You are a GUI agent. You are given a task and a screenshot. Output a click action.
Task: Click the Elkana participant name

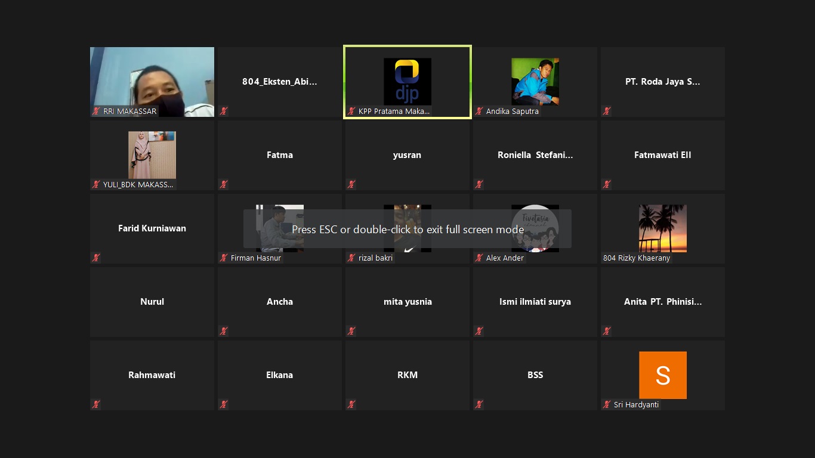(x=280, y=375)
